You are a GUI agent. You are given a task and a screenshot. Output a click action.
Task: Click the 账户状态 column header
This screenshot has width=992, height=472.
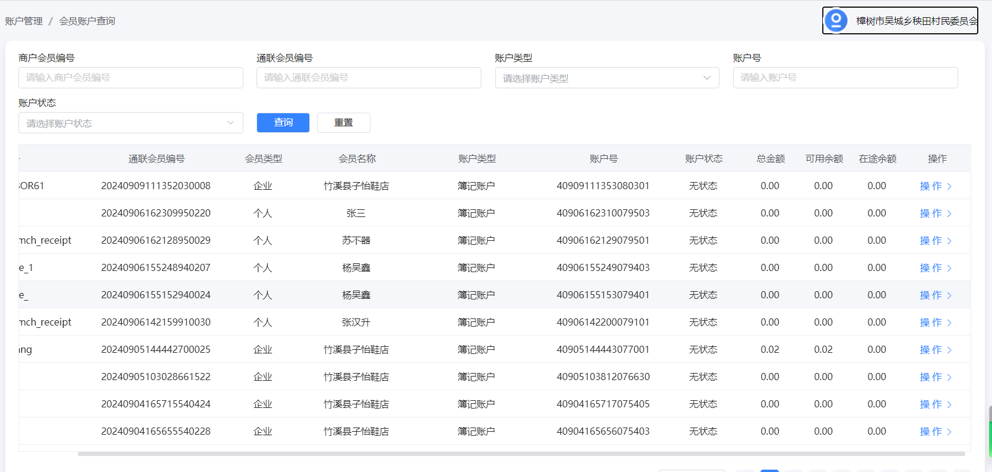pos(703,159)
